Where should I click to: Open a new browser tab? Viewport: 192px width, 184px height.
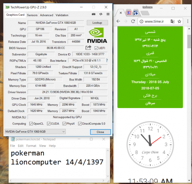pos(145,13)
